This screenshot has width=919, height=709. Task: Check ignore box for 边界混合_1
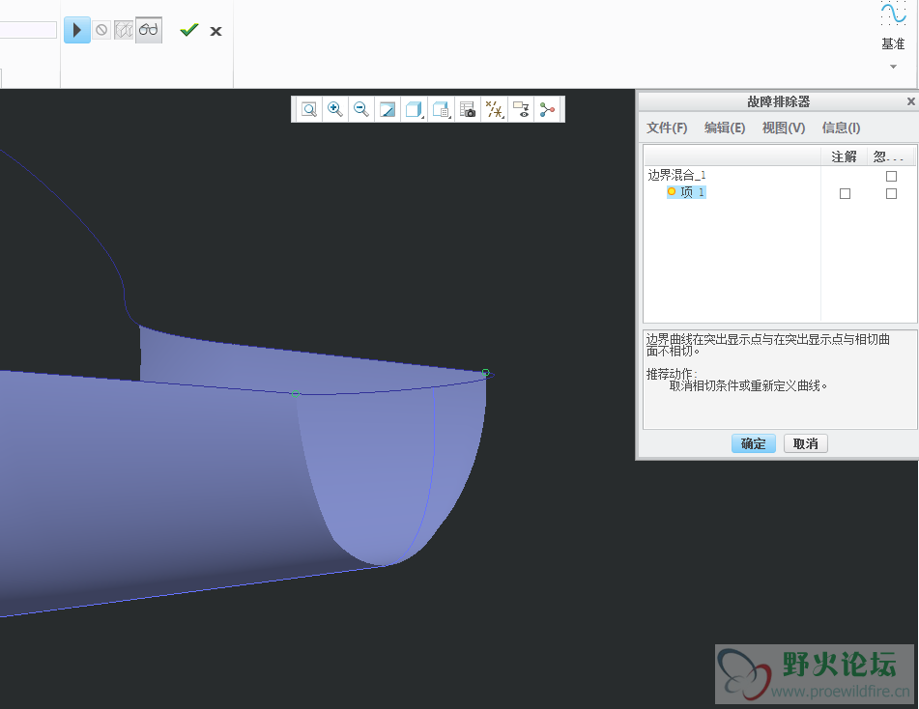(x=891, y=176)
